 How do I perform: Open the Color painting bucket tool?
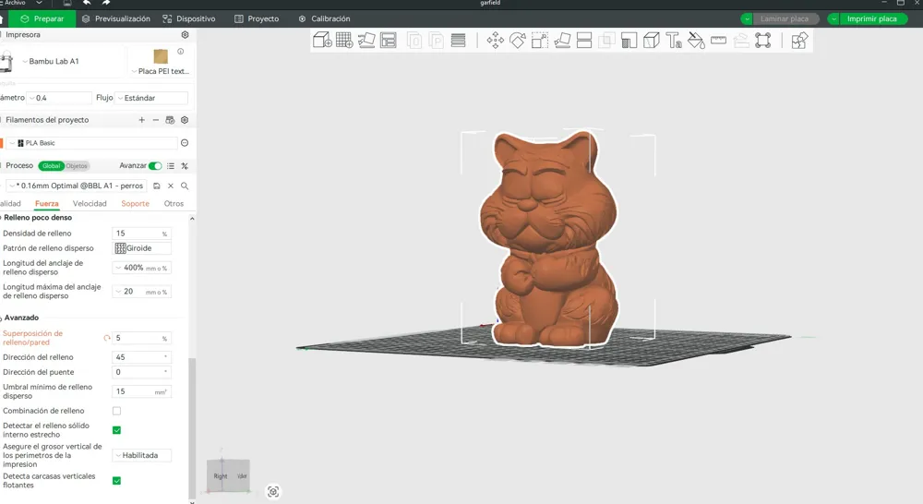[696, 41]
